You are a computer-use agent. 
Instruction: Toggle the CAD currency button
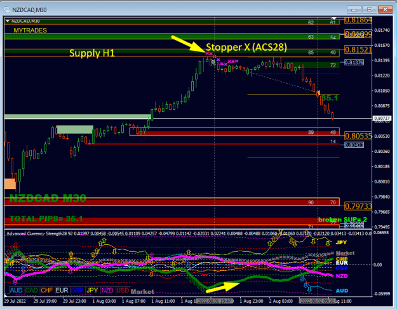tap(31, 291)
